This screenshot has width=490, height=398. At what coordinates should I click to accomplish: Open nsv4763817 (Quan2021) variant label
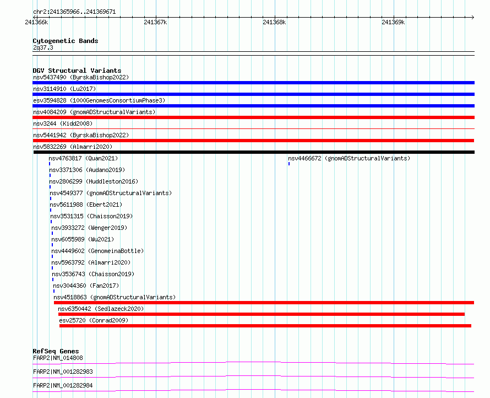83,158
